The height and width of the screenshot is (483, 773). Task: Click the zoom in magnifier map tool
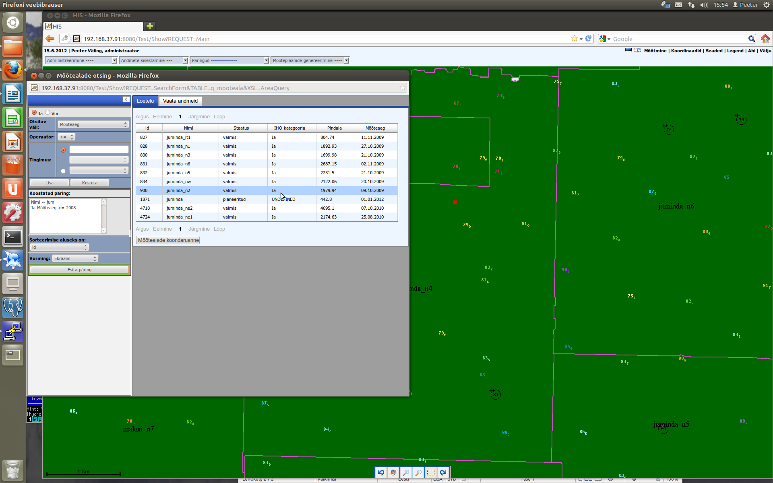click(x=406, y=473)
